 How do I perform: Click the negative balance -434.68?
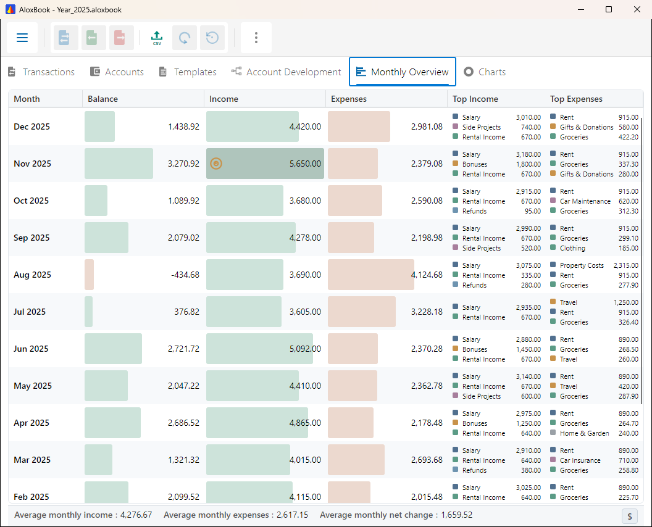[185, 275]
